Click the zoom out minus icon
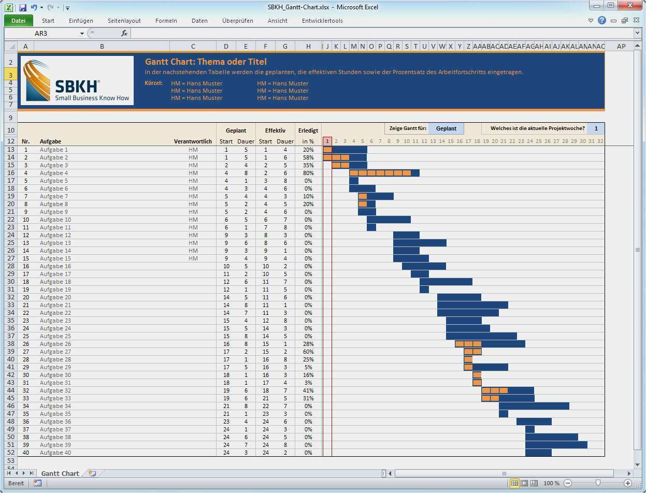 pyautogui.click(x=568, y=483)
